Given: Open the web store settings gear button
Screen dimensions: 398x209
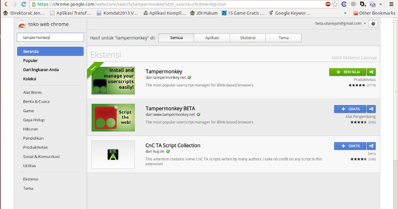Looking at the screenshot, I should (373, 24).
